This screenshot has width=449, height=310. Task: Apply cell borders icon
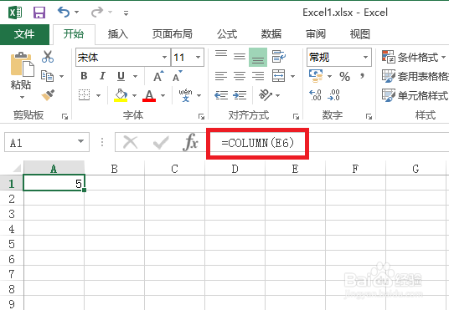coord(84,95)
